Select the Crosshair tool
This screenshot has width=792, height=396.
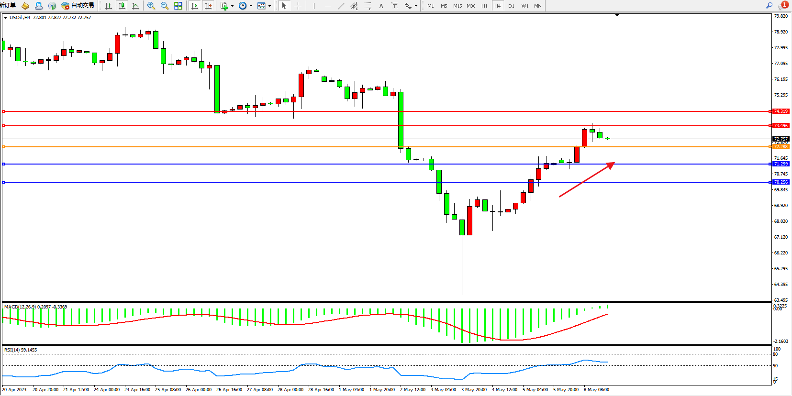coord(298,6)
